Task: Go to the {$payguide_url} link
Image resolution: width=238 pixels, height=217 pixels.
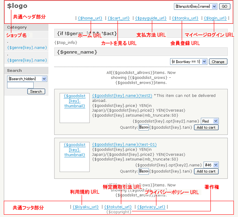Action: [150, 18]
